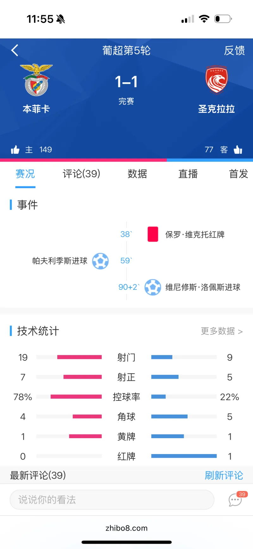The width and height of the screenshot is (253, 549).
Task: Select the 赛况 tab
Action: pos(25,174)
